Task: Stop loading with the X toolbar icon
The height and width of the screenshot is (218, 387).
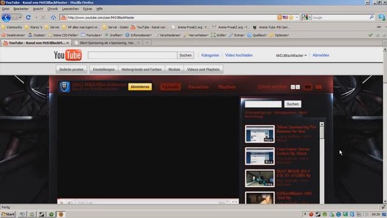Action: point(43,18)
